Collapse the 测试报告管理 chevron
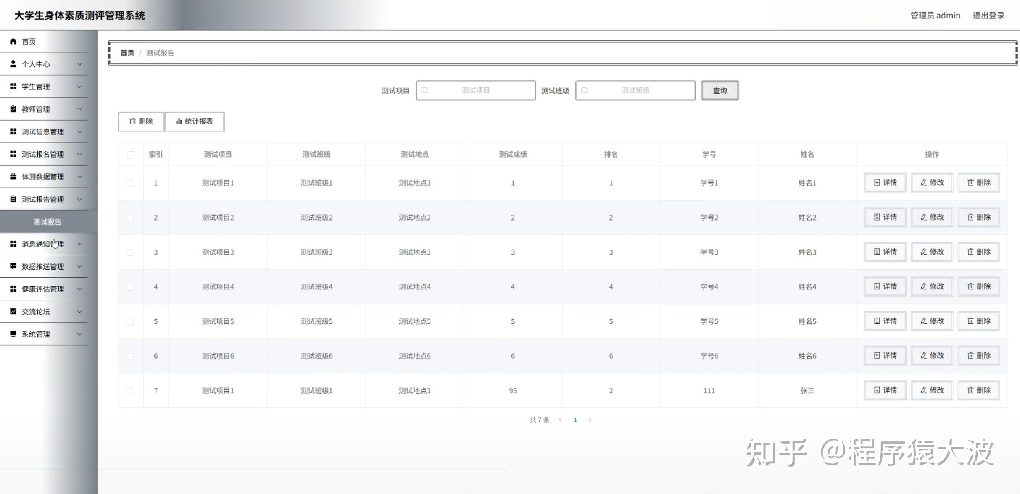The image size is (1020, 494). [x=79, y=199]
